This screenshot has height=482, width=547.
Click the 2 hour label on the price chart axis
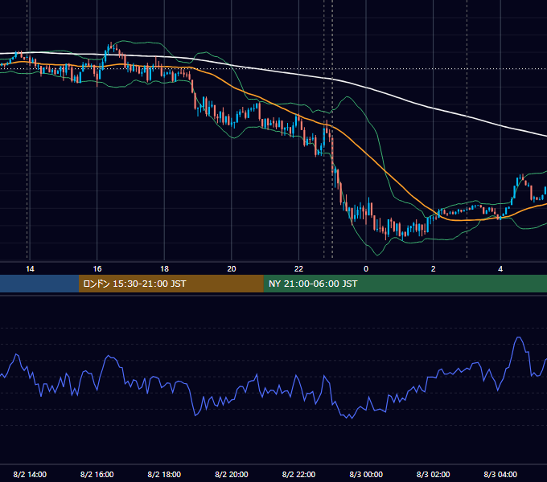click(434, 269)
